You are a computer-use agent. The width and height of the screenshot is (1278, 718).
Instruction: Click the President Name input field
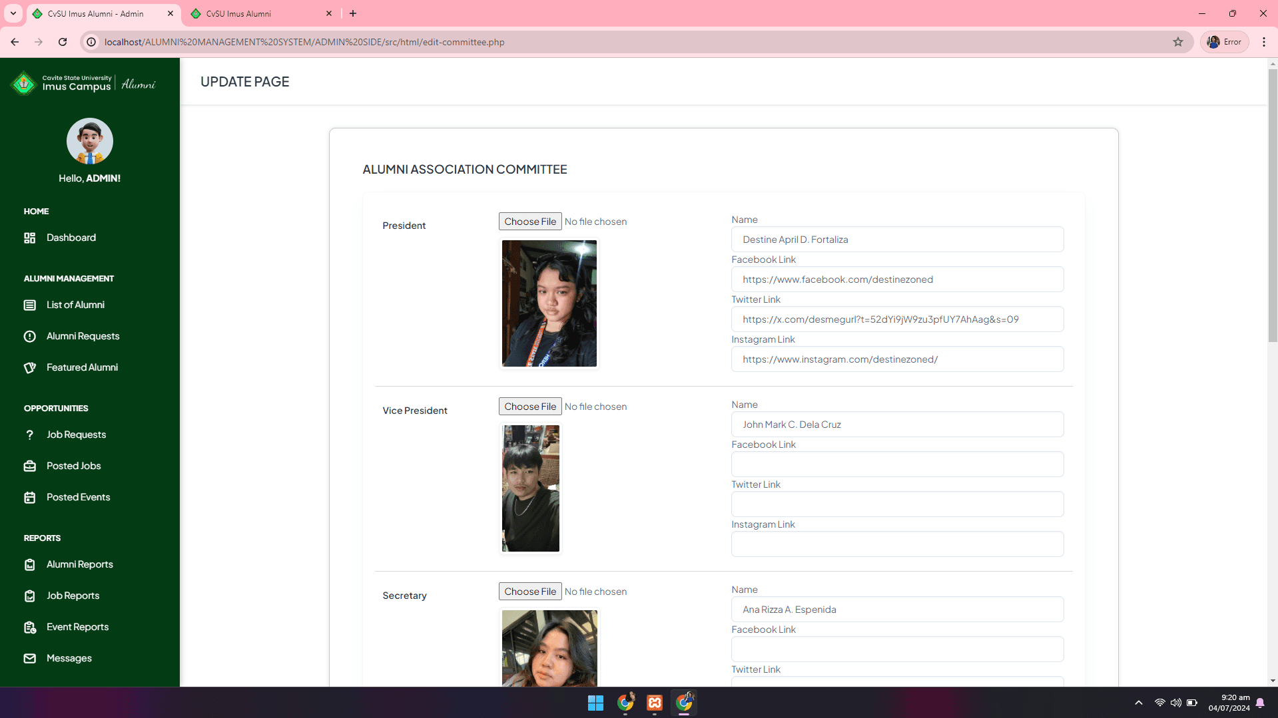click(x=897, y=240)
